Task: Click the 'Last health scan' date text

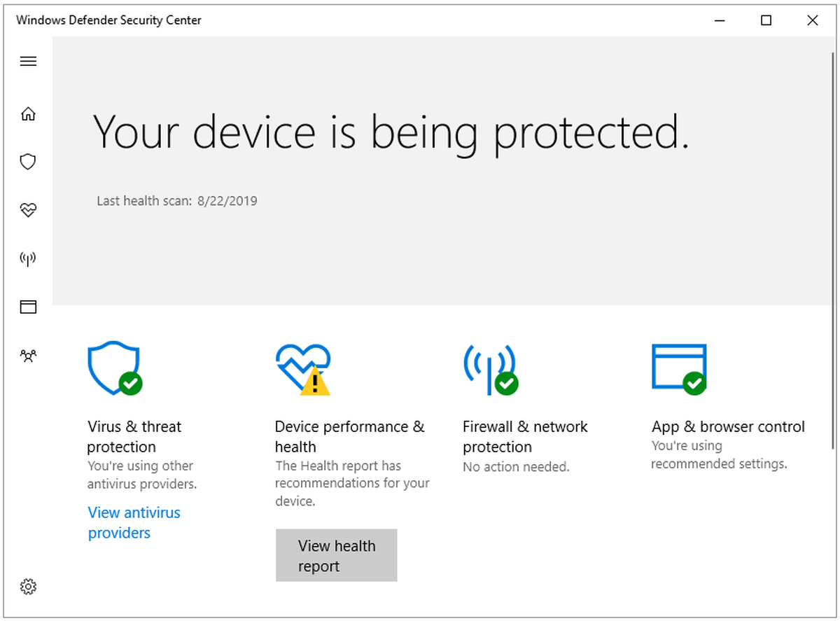Action: 177,200
